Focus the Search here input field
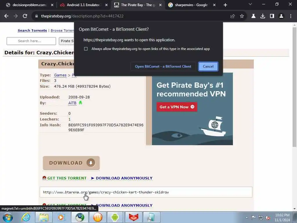Image resolution: width=297 pixels, height=223 pixels. [x=31, y=41]
